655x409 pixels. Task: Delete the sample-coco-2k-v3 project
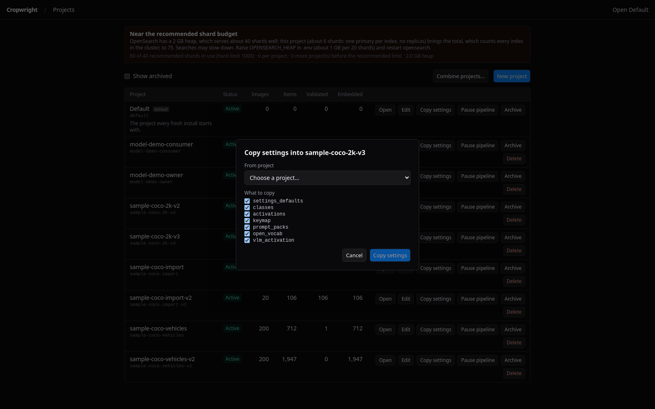point(514,251)
